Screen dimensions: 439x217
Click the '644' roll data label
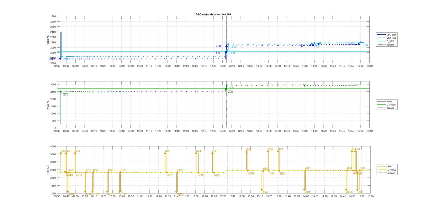coord(198,151)
